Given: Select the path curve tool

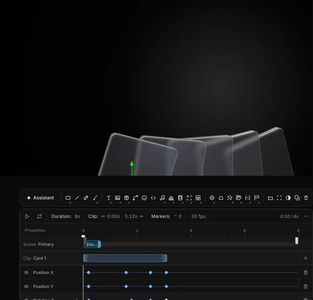Looking at the screenshot, I should click(x=135, y=198).
